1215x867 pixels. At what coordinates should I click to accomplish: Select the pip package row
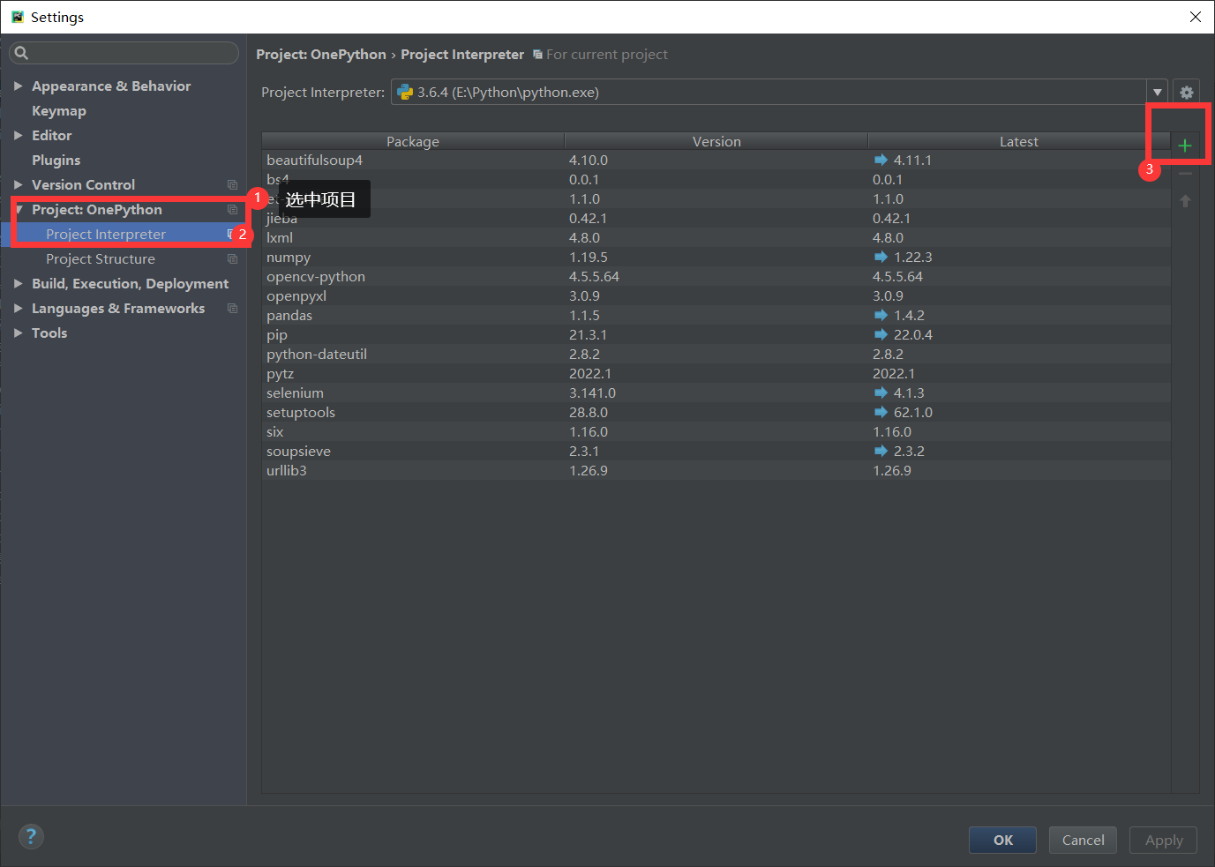pyautogui.click(x=716, y=334)
